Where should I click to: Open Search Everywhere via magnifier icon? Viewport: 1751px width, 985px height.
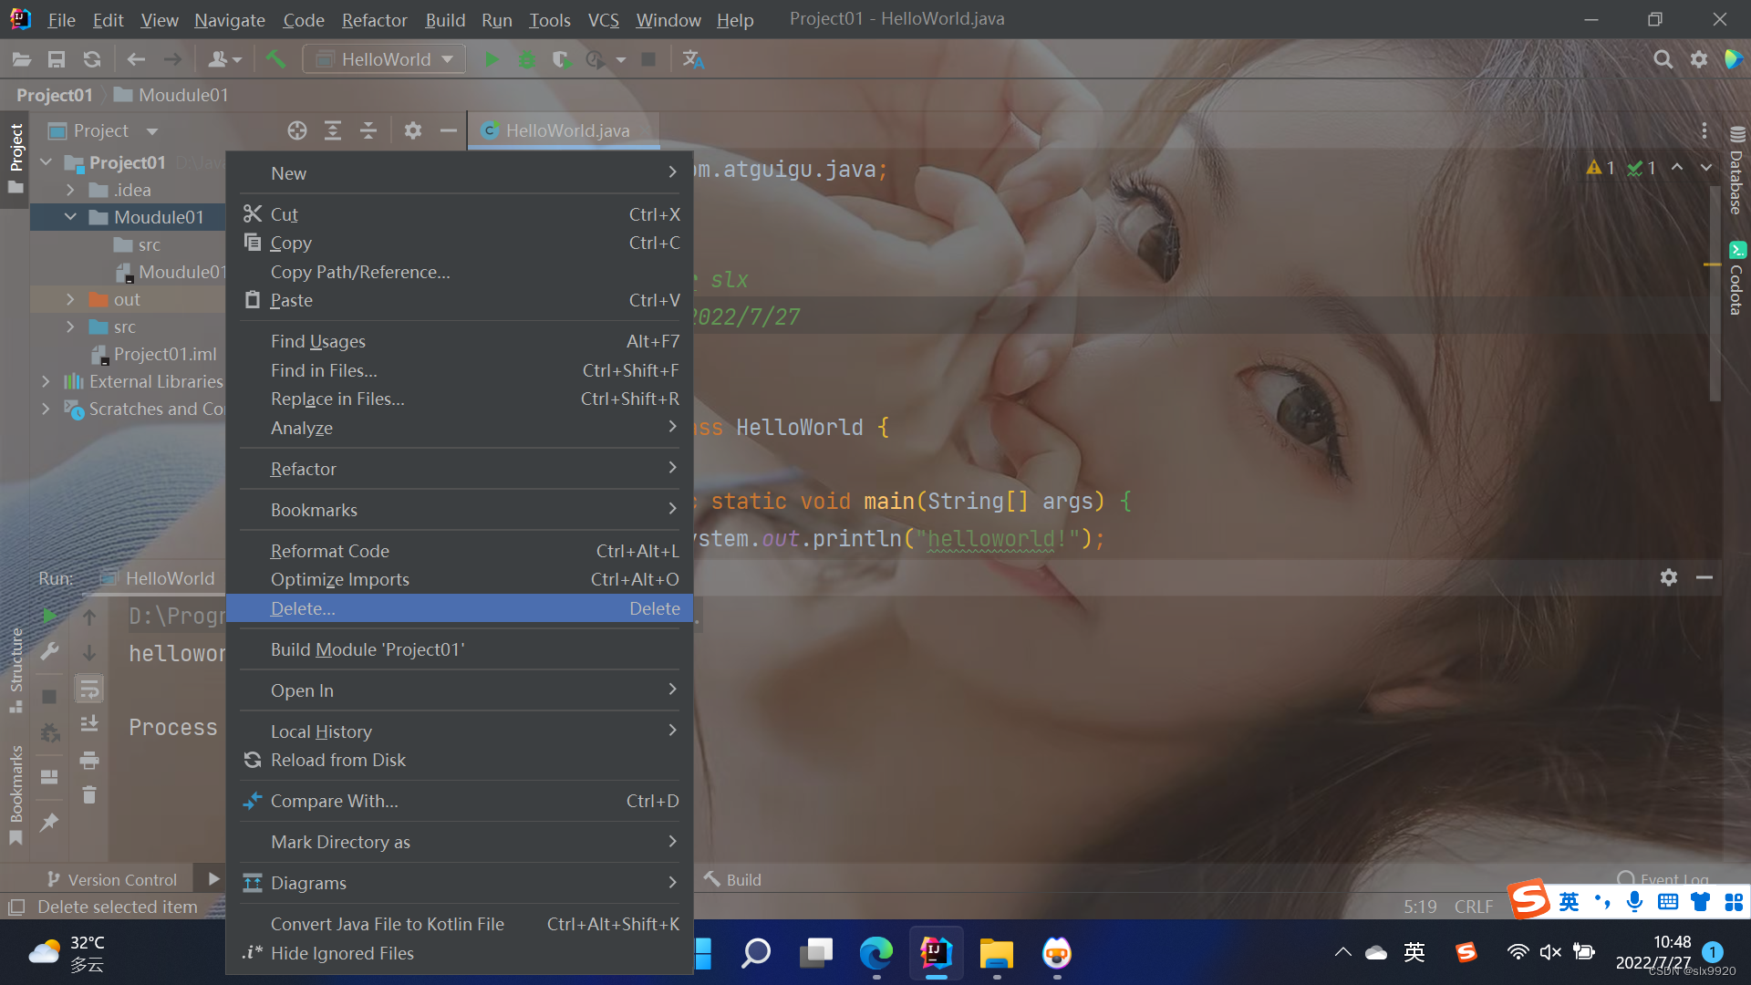pos(1663,58)
